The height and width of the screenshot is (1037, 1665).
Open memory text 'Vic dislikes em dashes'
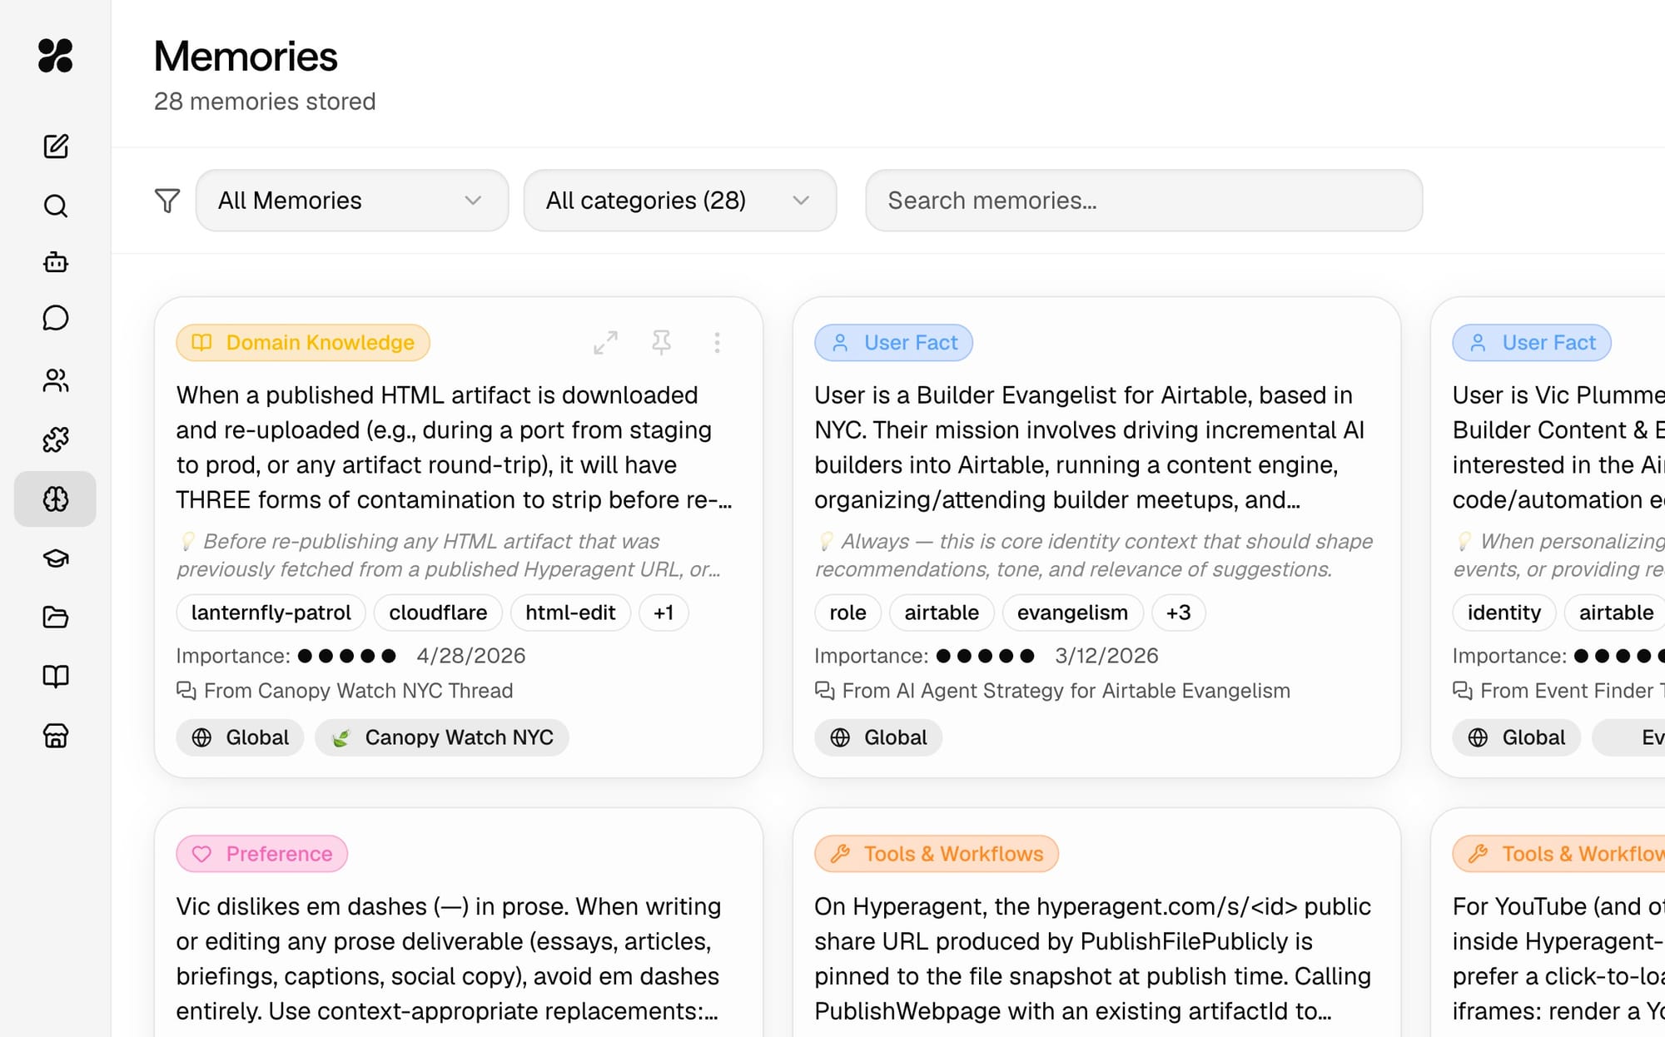[449, 959]
